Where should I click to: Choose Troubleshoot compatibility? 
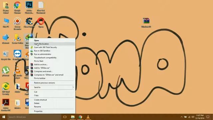(x=52, y=58)
